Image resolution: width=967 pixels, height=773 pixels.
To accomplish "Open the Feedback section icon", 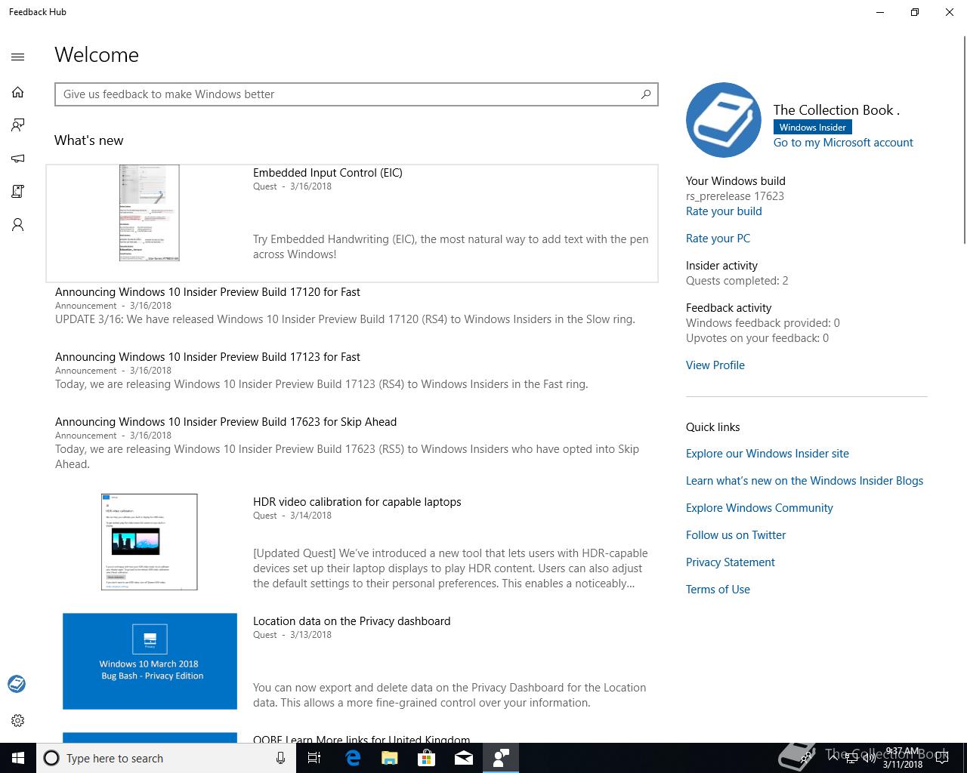I will click(x=18, y=125).
